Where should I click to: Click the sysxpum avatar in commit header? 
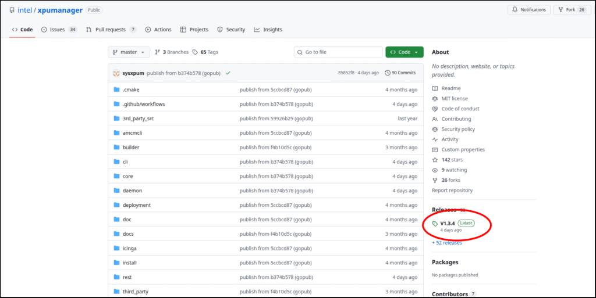pos(116,73)
